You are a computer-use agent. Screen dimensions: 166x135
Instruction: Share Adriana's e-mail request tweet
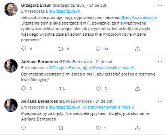[x=138, y=89]
